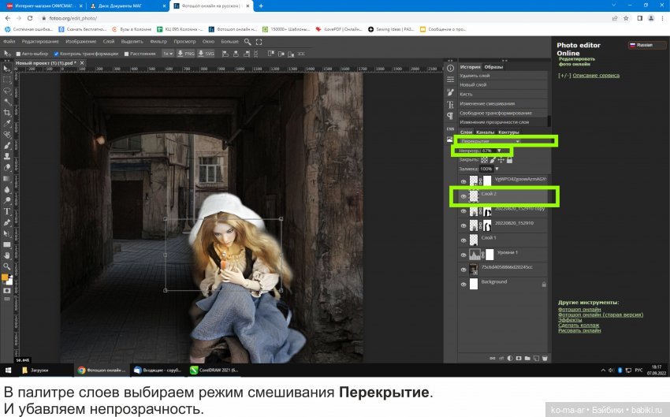Open the CSS panel icon
The image size is (670, 417).
coord(450,128)
